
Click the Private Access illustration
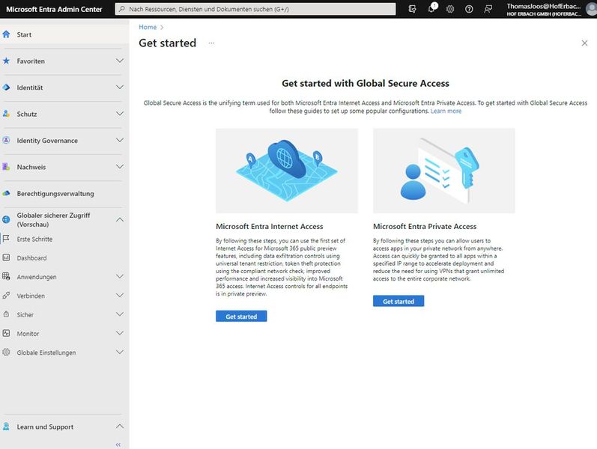coord(444,171)
